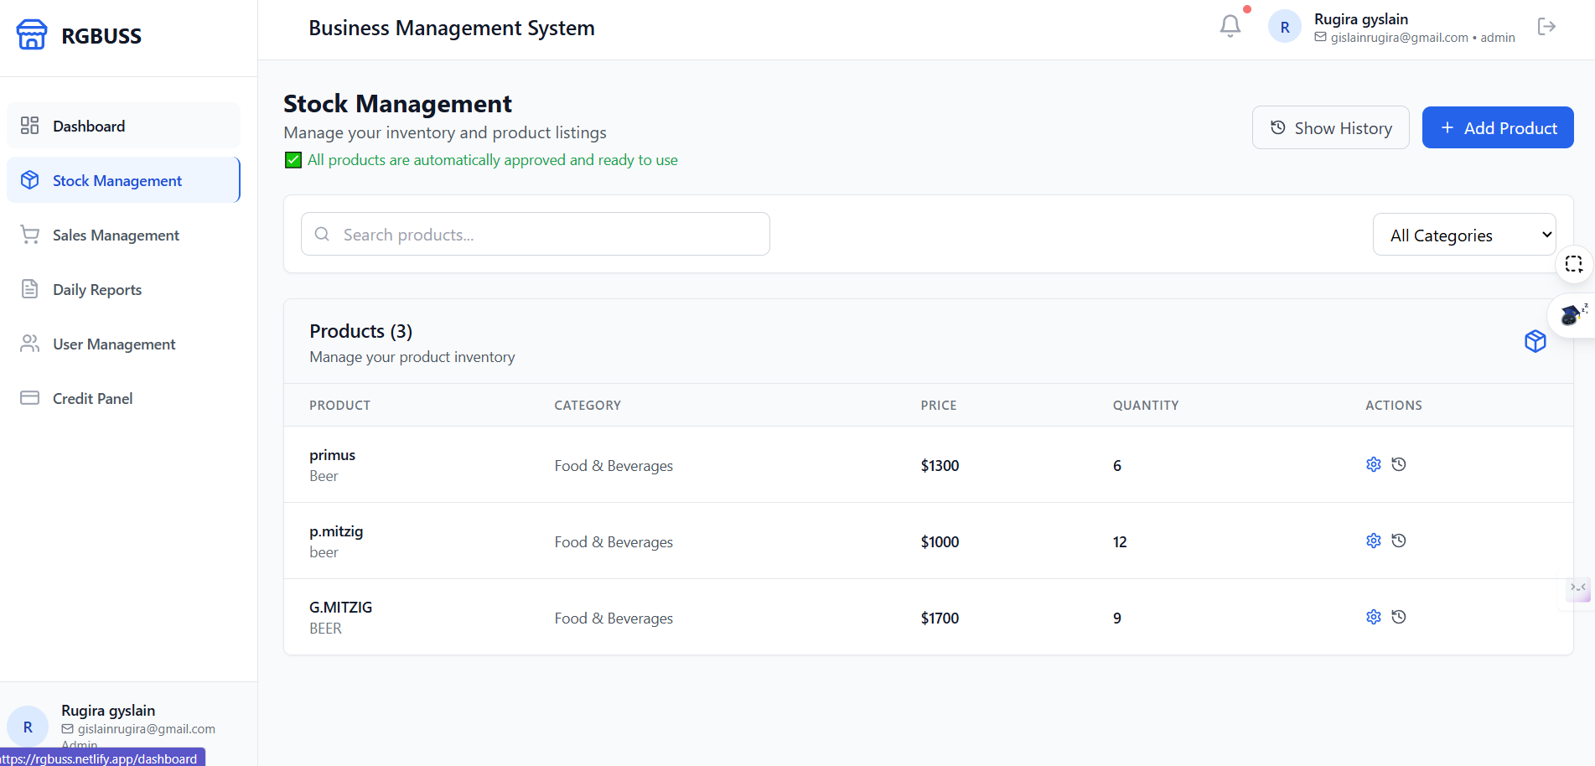Click the notification bell icon

pos(1230,26)
